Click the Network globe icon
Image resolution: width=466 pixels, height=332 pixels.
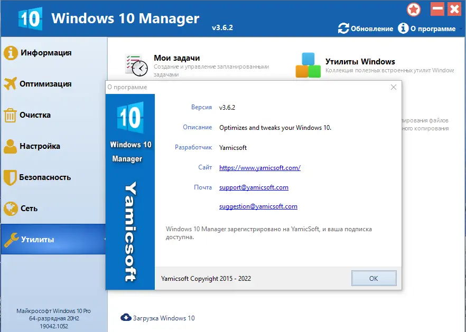coord(11,208)
